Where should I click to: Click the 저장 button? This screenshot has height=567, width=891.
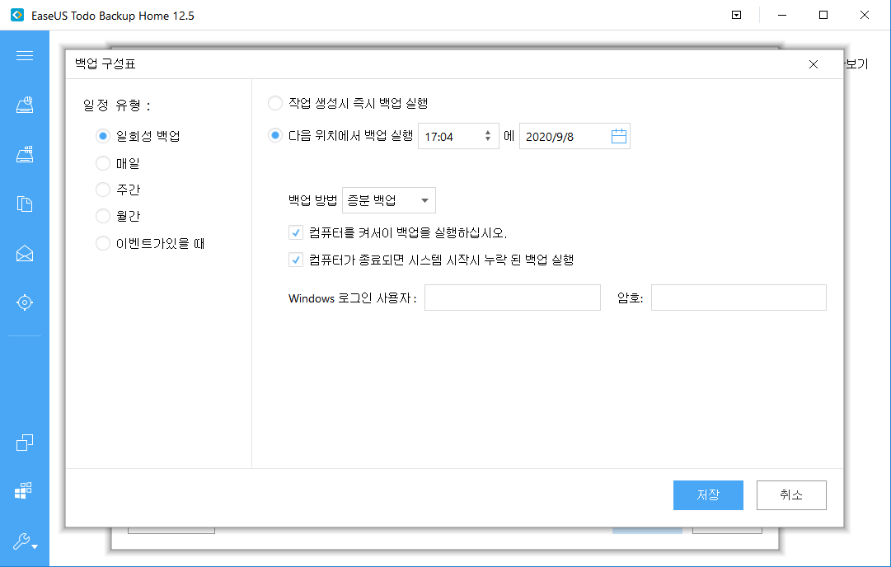pos(707,494)
